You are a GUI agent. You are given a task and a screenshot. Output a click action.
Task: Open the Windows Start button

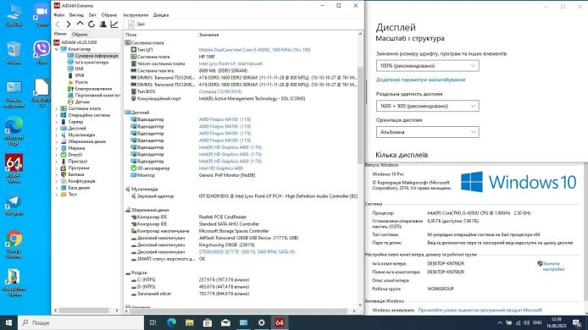click(x=8, y=322)
